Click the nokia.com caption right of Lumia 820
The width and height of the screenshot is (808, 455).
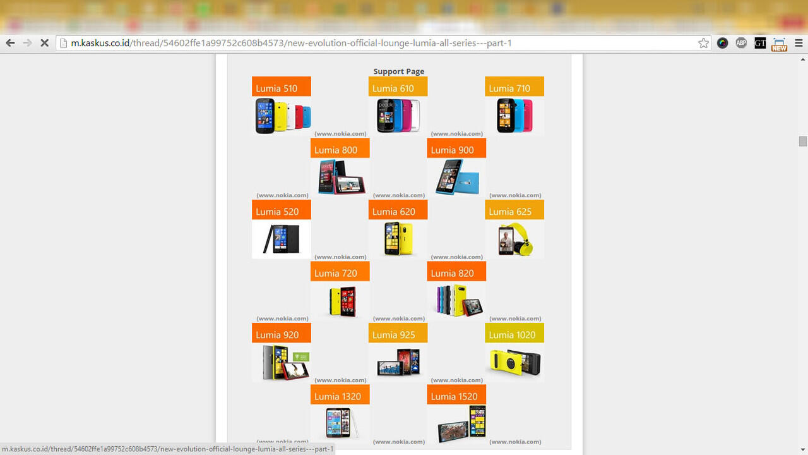[x=515, y=318]
